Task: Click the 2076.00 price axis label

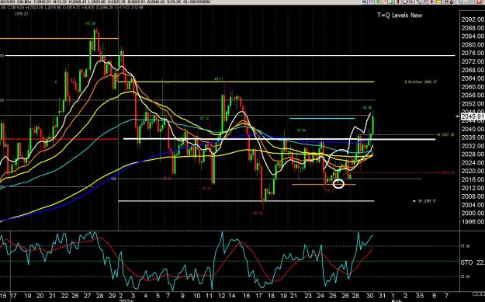Action: coord(473,54)
